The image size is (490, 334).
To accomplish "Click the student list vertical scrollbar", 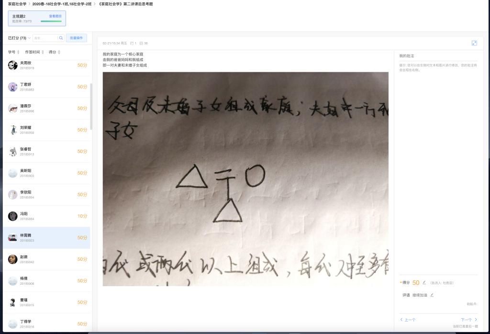I will pyautogui.click(x=91, y=106).
